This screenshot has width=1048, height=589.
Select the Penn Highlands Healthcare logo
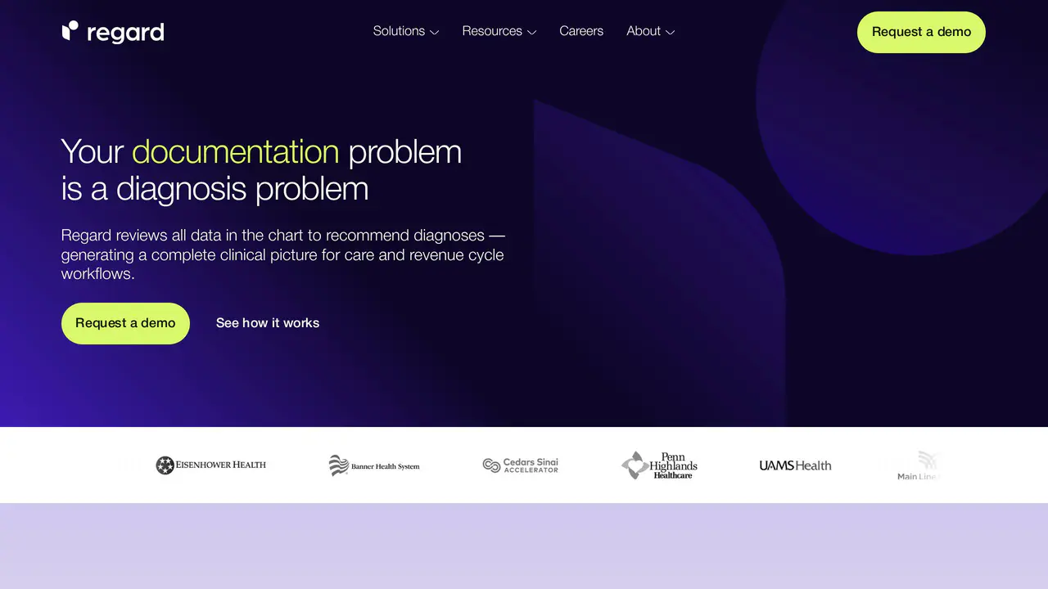click(x=659, y=465)
